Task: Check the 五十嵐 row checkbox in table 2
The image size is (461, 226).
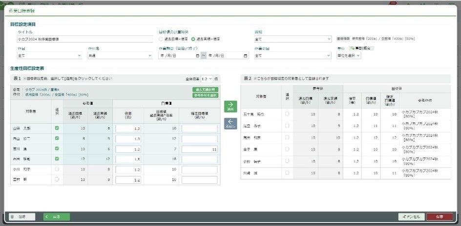Action: click(x=287, y=114)
